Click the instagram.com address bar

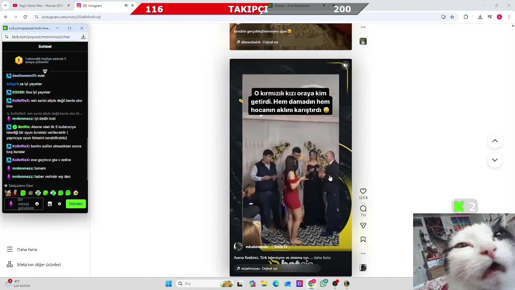pyautogui.click(x=237, y=17)
